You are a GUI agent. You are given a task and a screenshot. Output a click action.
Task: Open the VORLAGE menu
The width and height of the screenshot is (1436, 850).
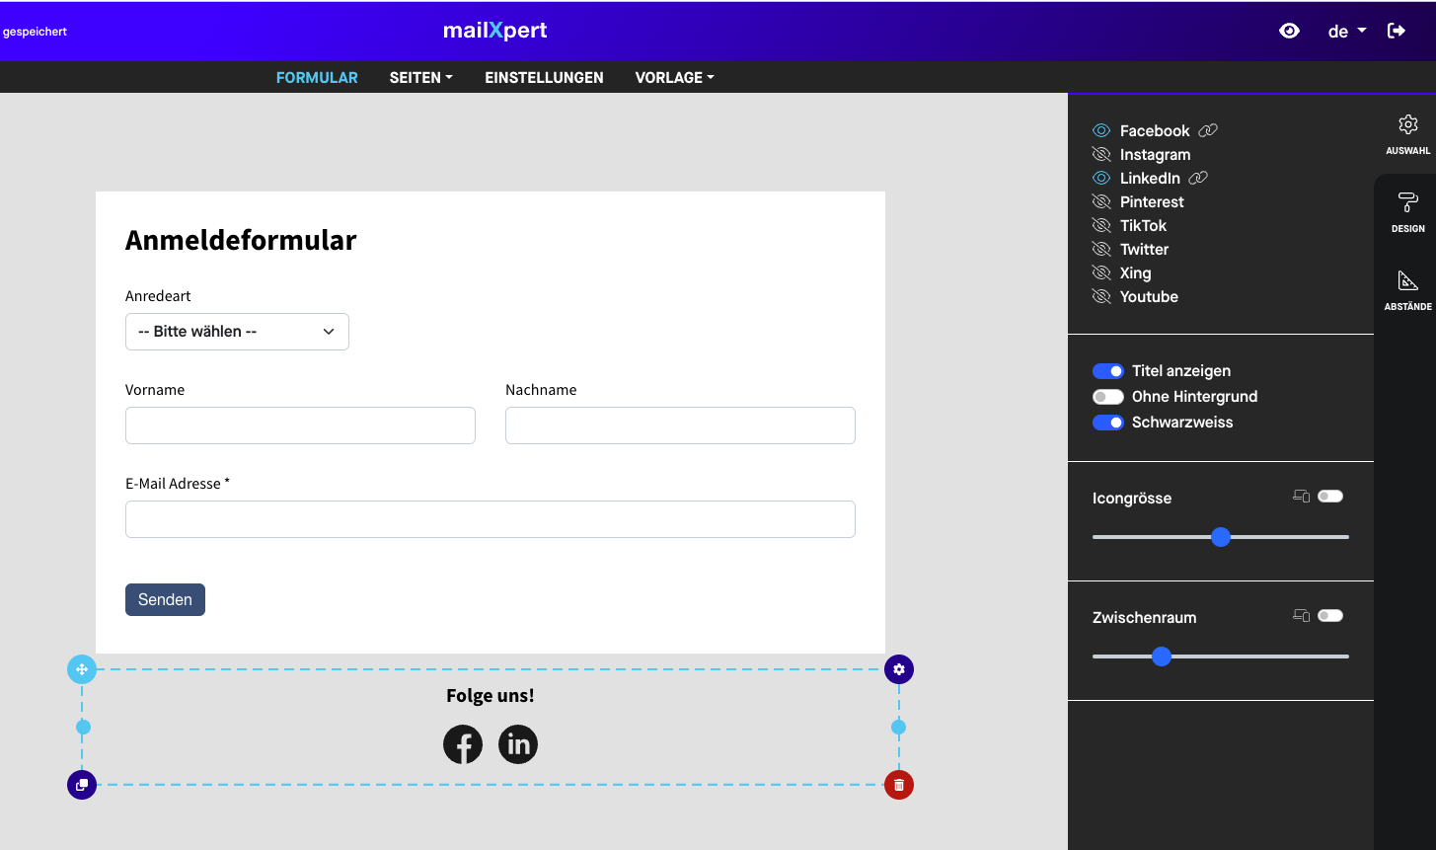coord(674,77)
